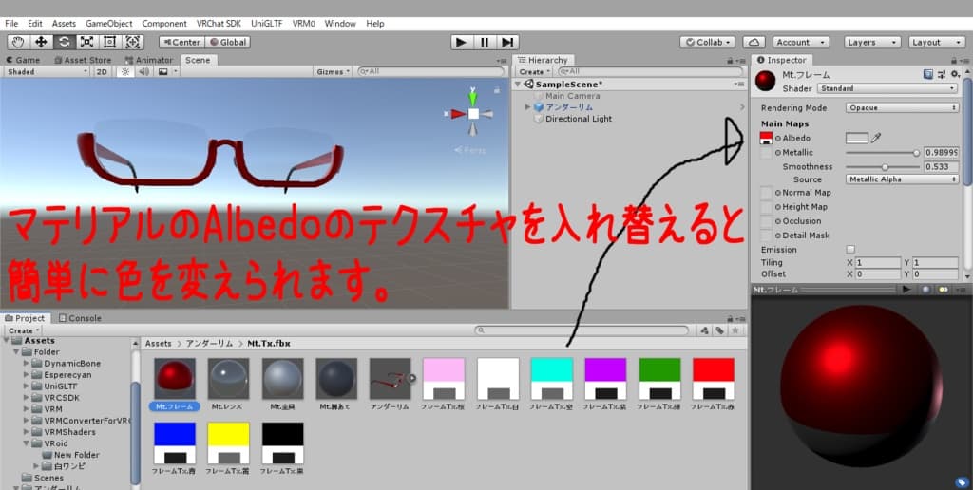Adjust the Metallic slider
Image resolution: width=973 pixels, height=490 pixels.
(x=884, y=153)
